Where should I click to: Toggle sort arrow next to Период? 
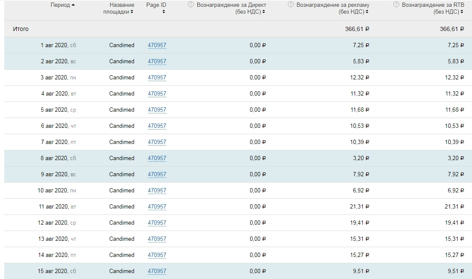click(74, 5)
